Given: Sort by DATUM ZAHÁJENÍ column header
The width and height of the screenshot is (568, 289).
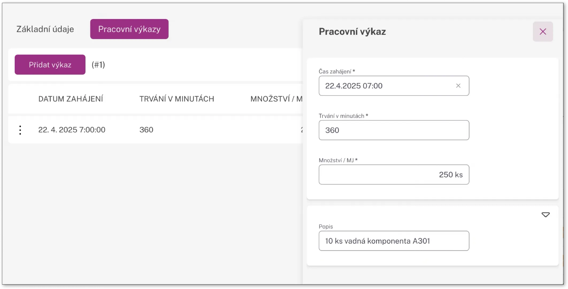Looking at the screenshot, I should click(x=71, y=99).
